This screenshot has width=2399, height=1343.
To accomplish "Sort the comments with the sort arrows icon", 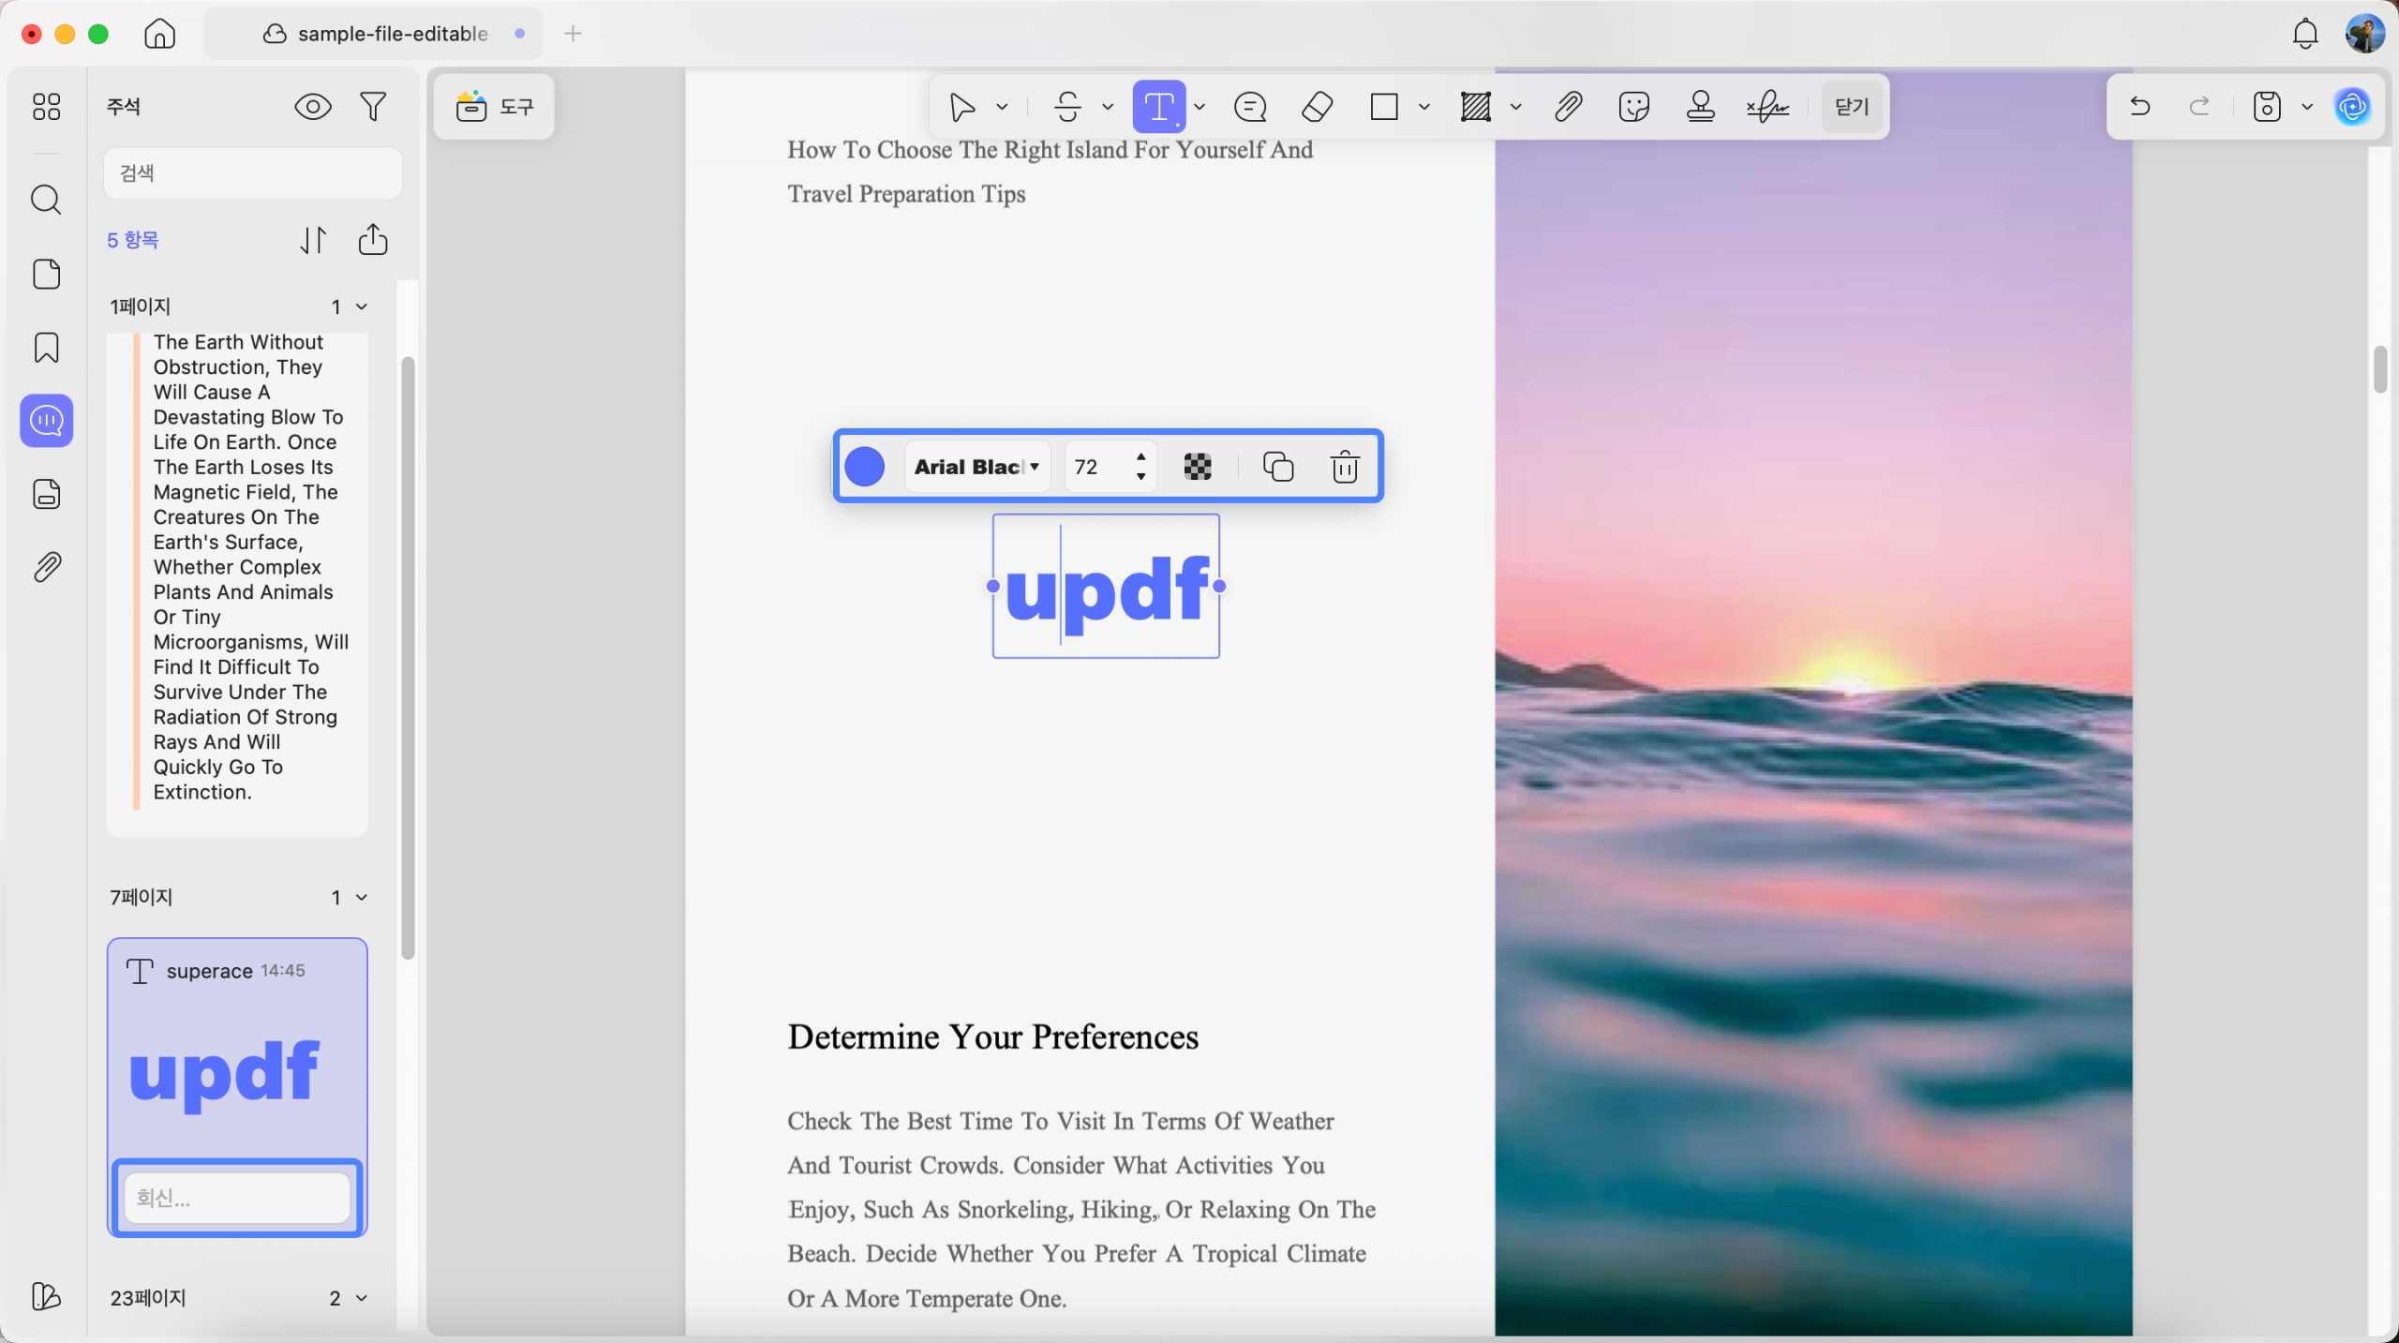I will click(x=313, y=240).
